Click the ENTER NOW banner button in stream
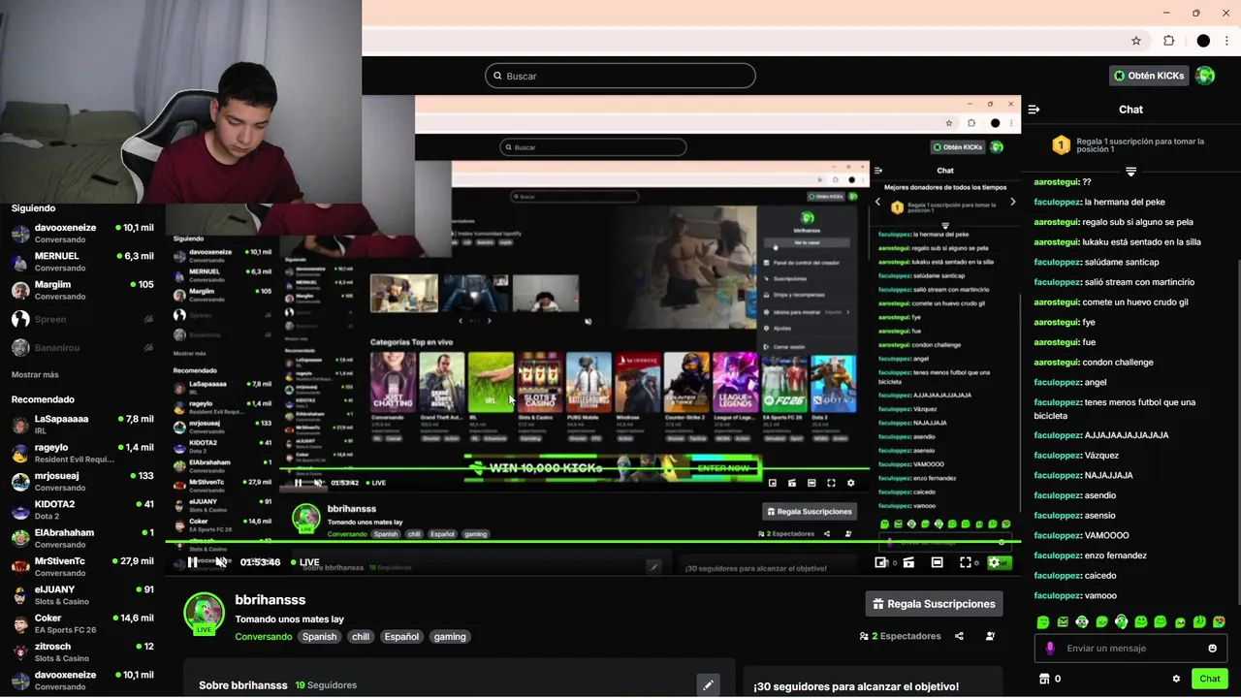The height and width of the screenshot is (698, 1241). pos(724,468)
